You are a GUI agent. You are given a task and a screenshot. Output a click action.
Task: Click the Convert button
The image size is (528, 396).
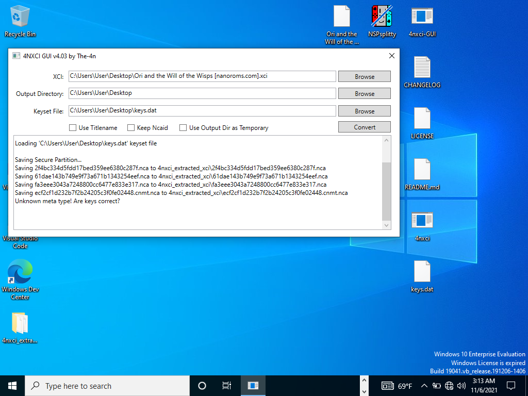(x=365, y=127)
